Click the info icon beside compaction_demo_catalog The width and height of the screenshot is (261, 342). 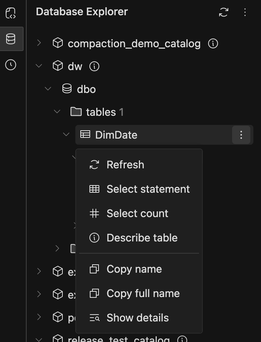tap(213, 43)
